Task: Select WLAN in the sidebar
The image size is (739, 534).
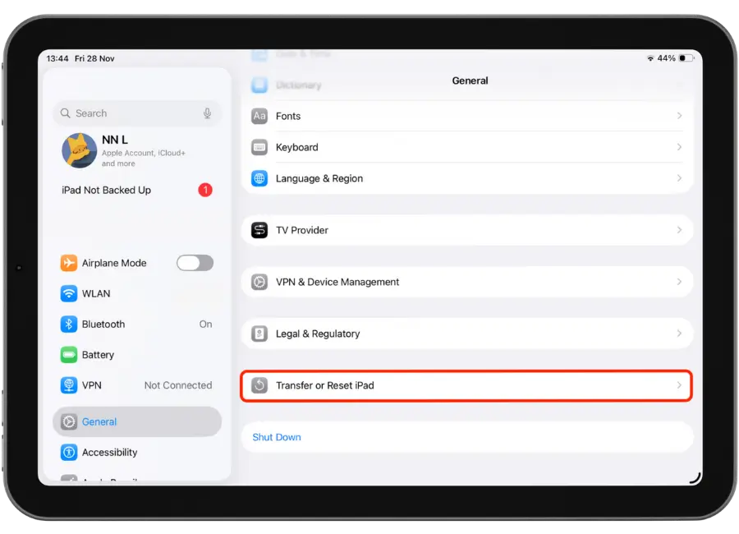Action: point(96,293)
